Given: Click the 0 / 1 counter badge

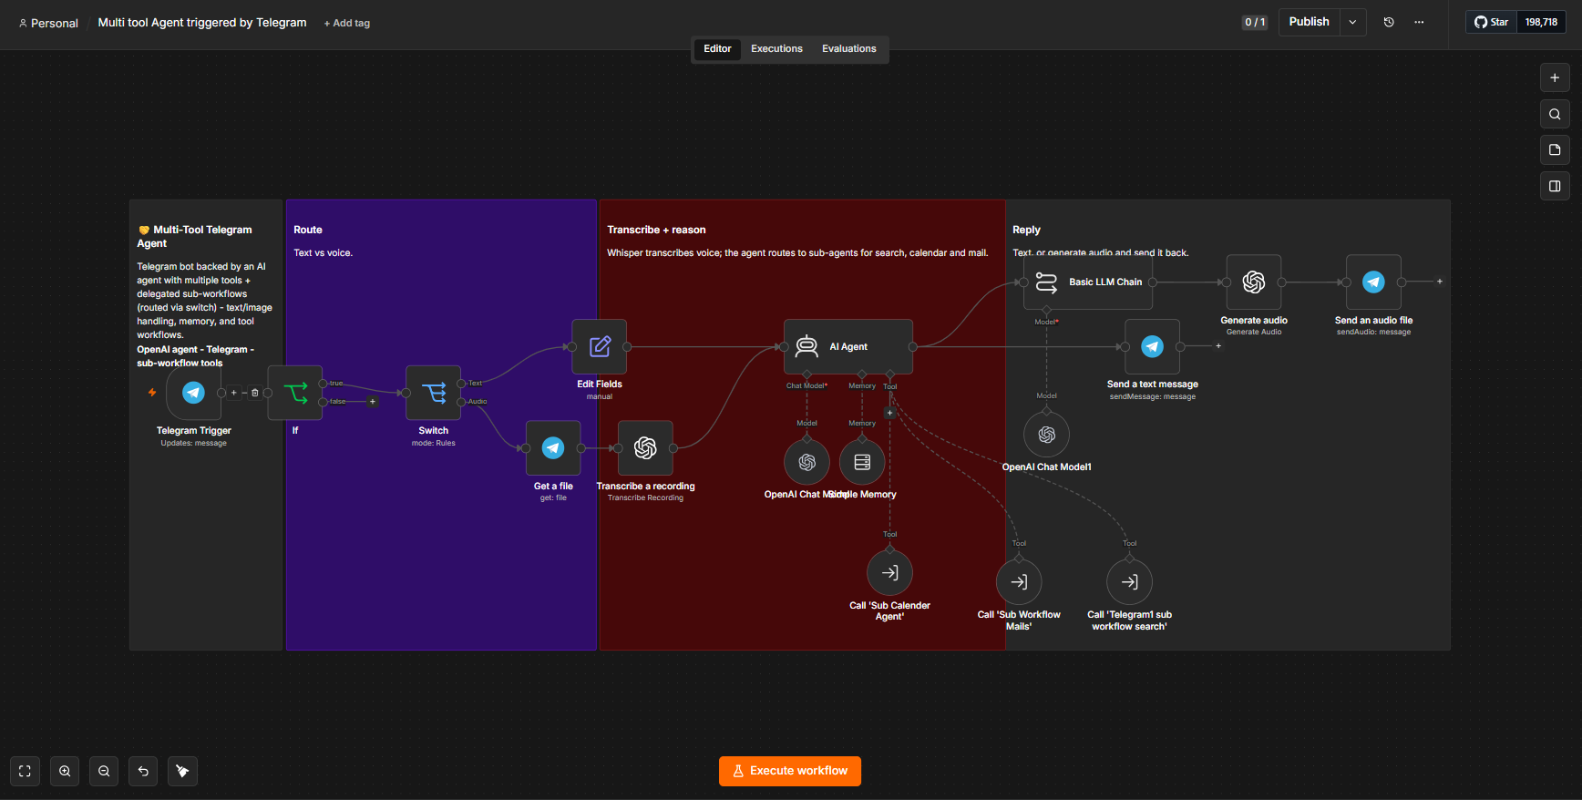Looking at the screenshot, I should coord(1255,23).
